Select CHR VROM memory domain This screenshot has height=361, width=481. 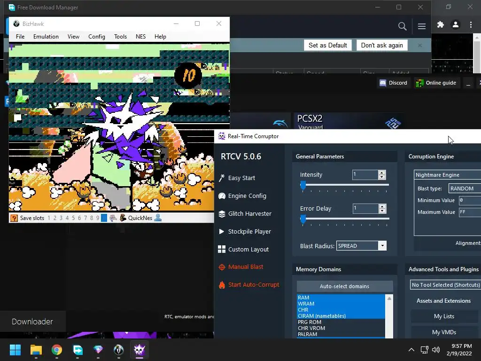(341, 328)
